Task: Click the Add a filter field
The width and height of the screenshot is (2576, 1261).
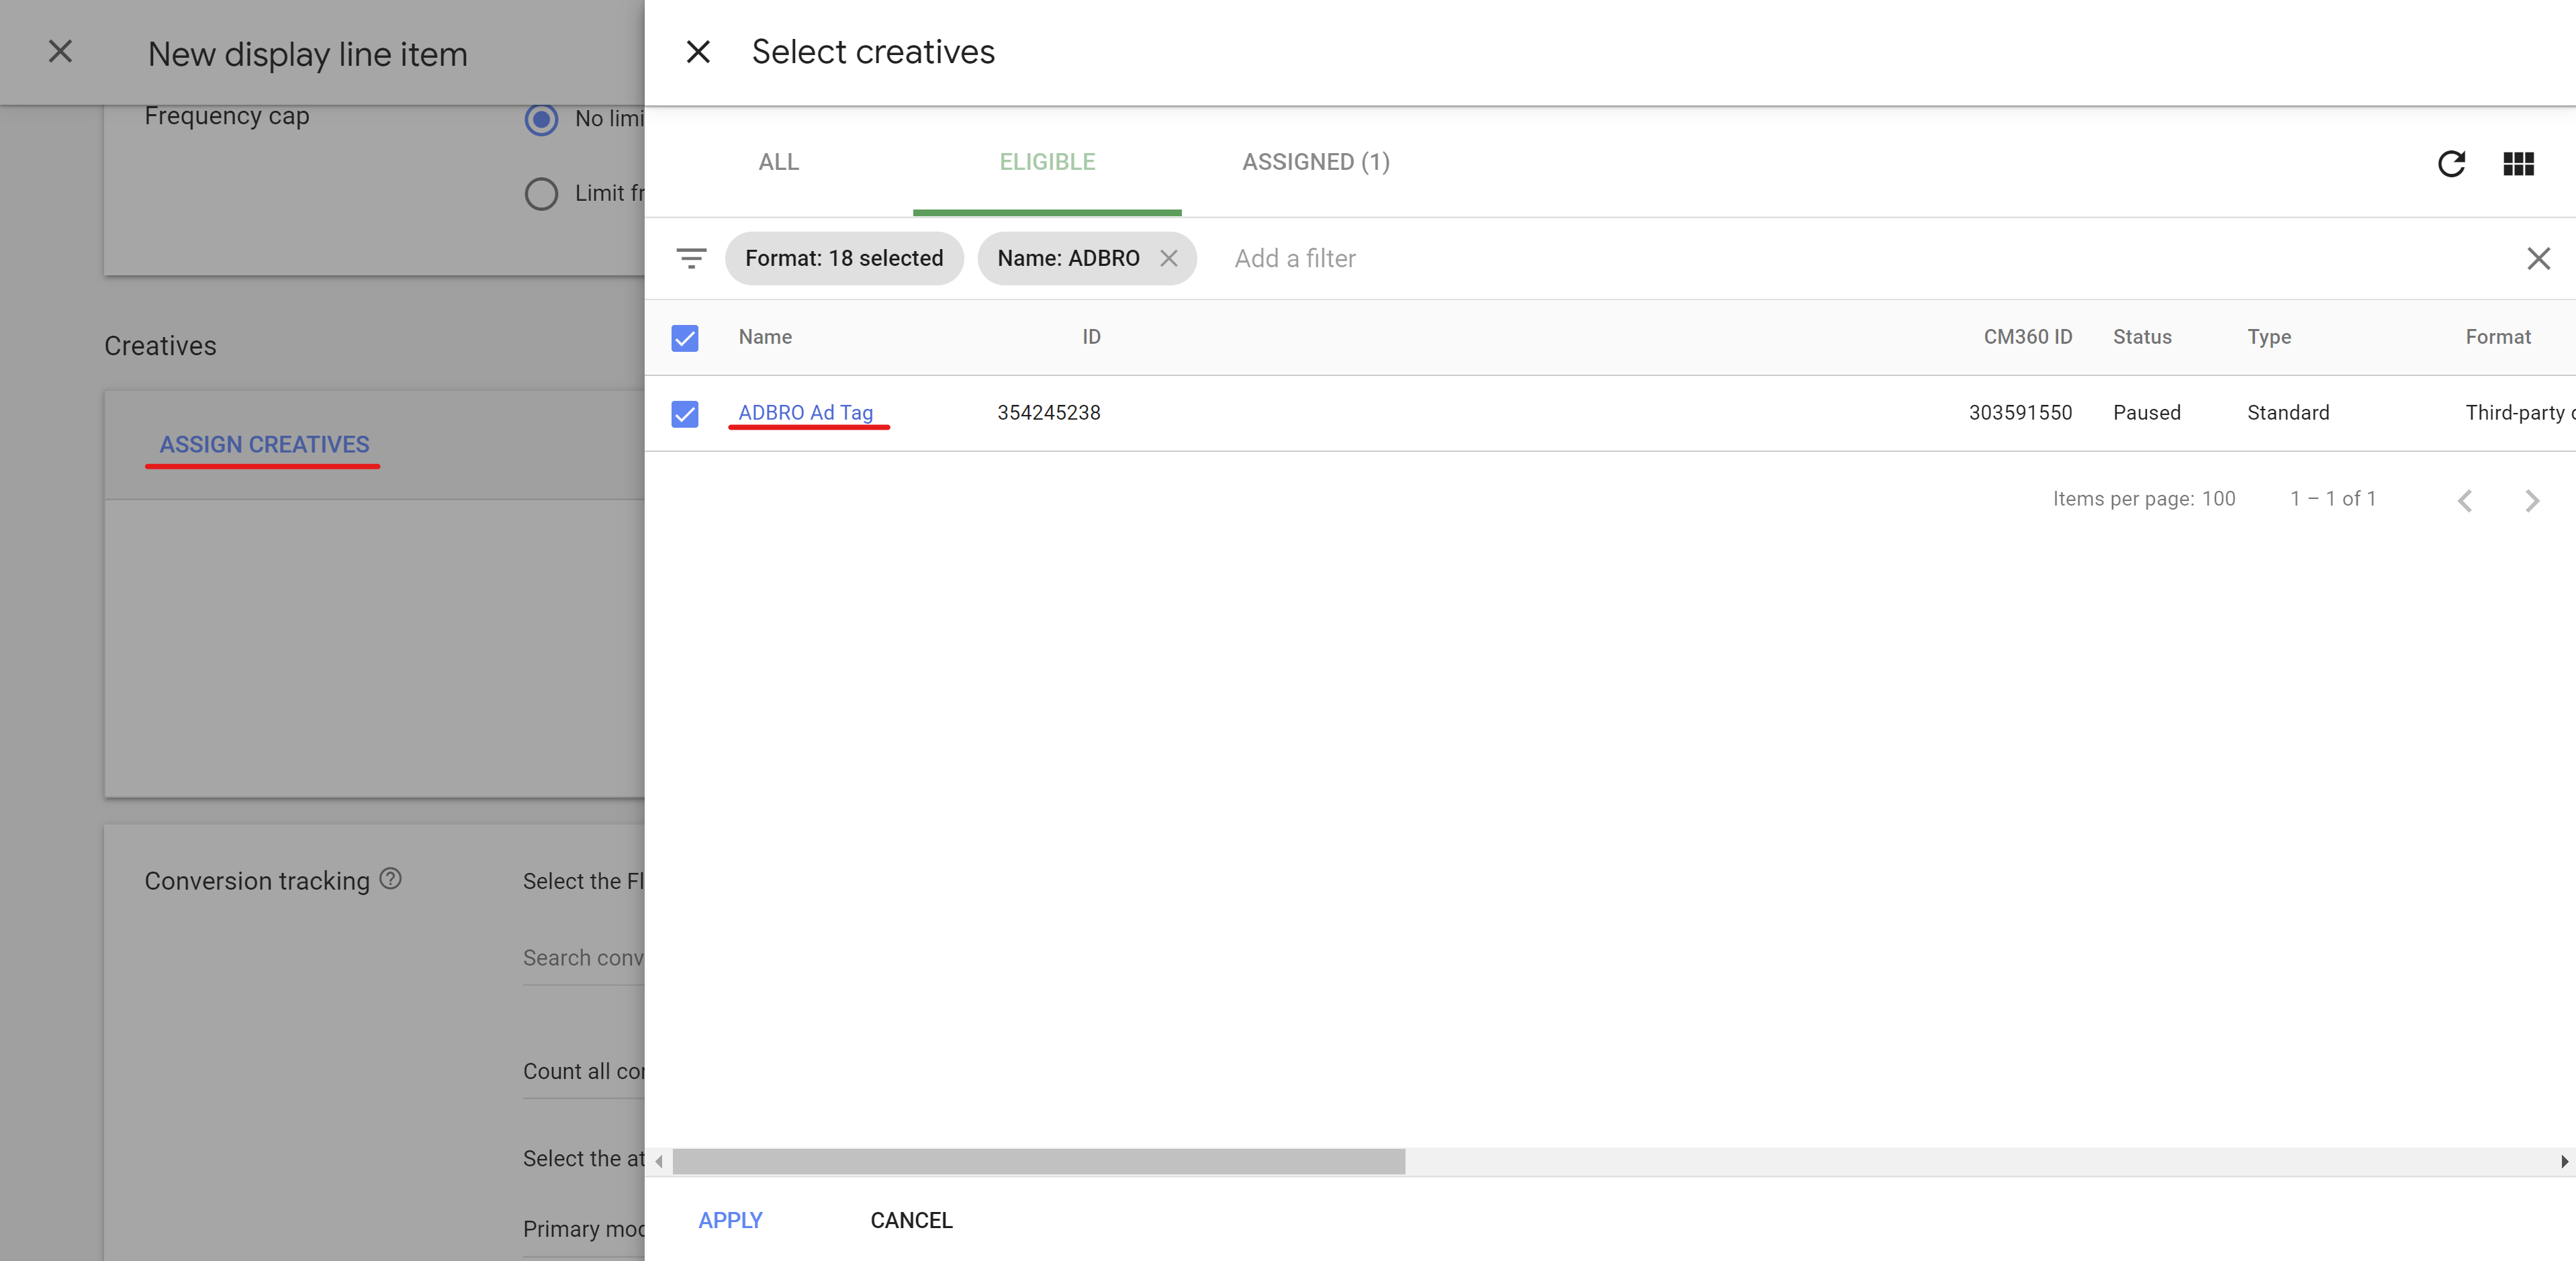Action: 1295,258
